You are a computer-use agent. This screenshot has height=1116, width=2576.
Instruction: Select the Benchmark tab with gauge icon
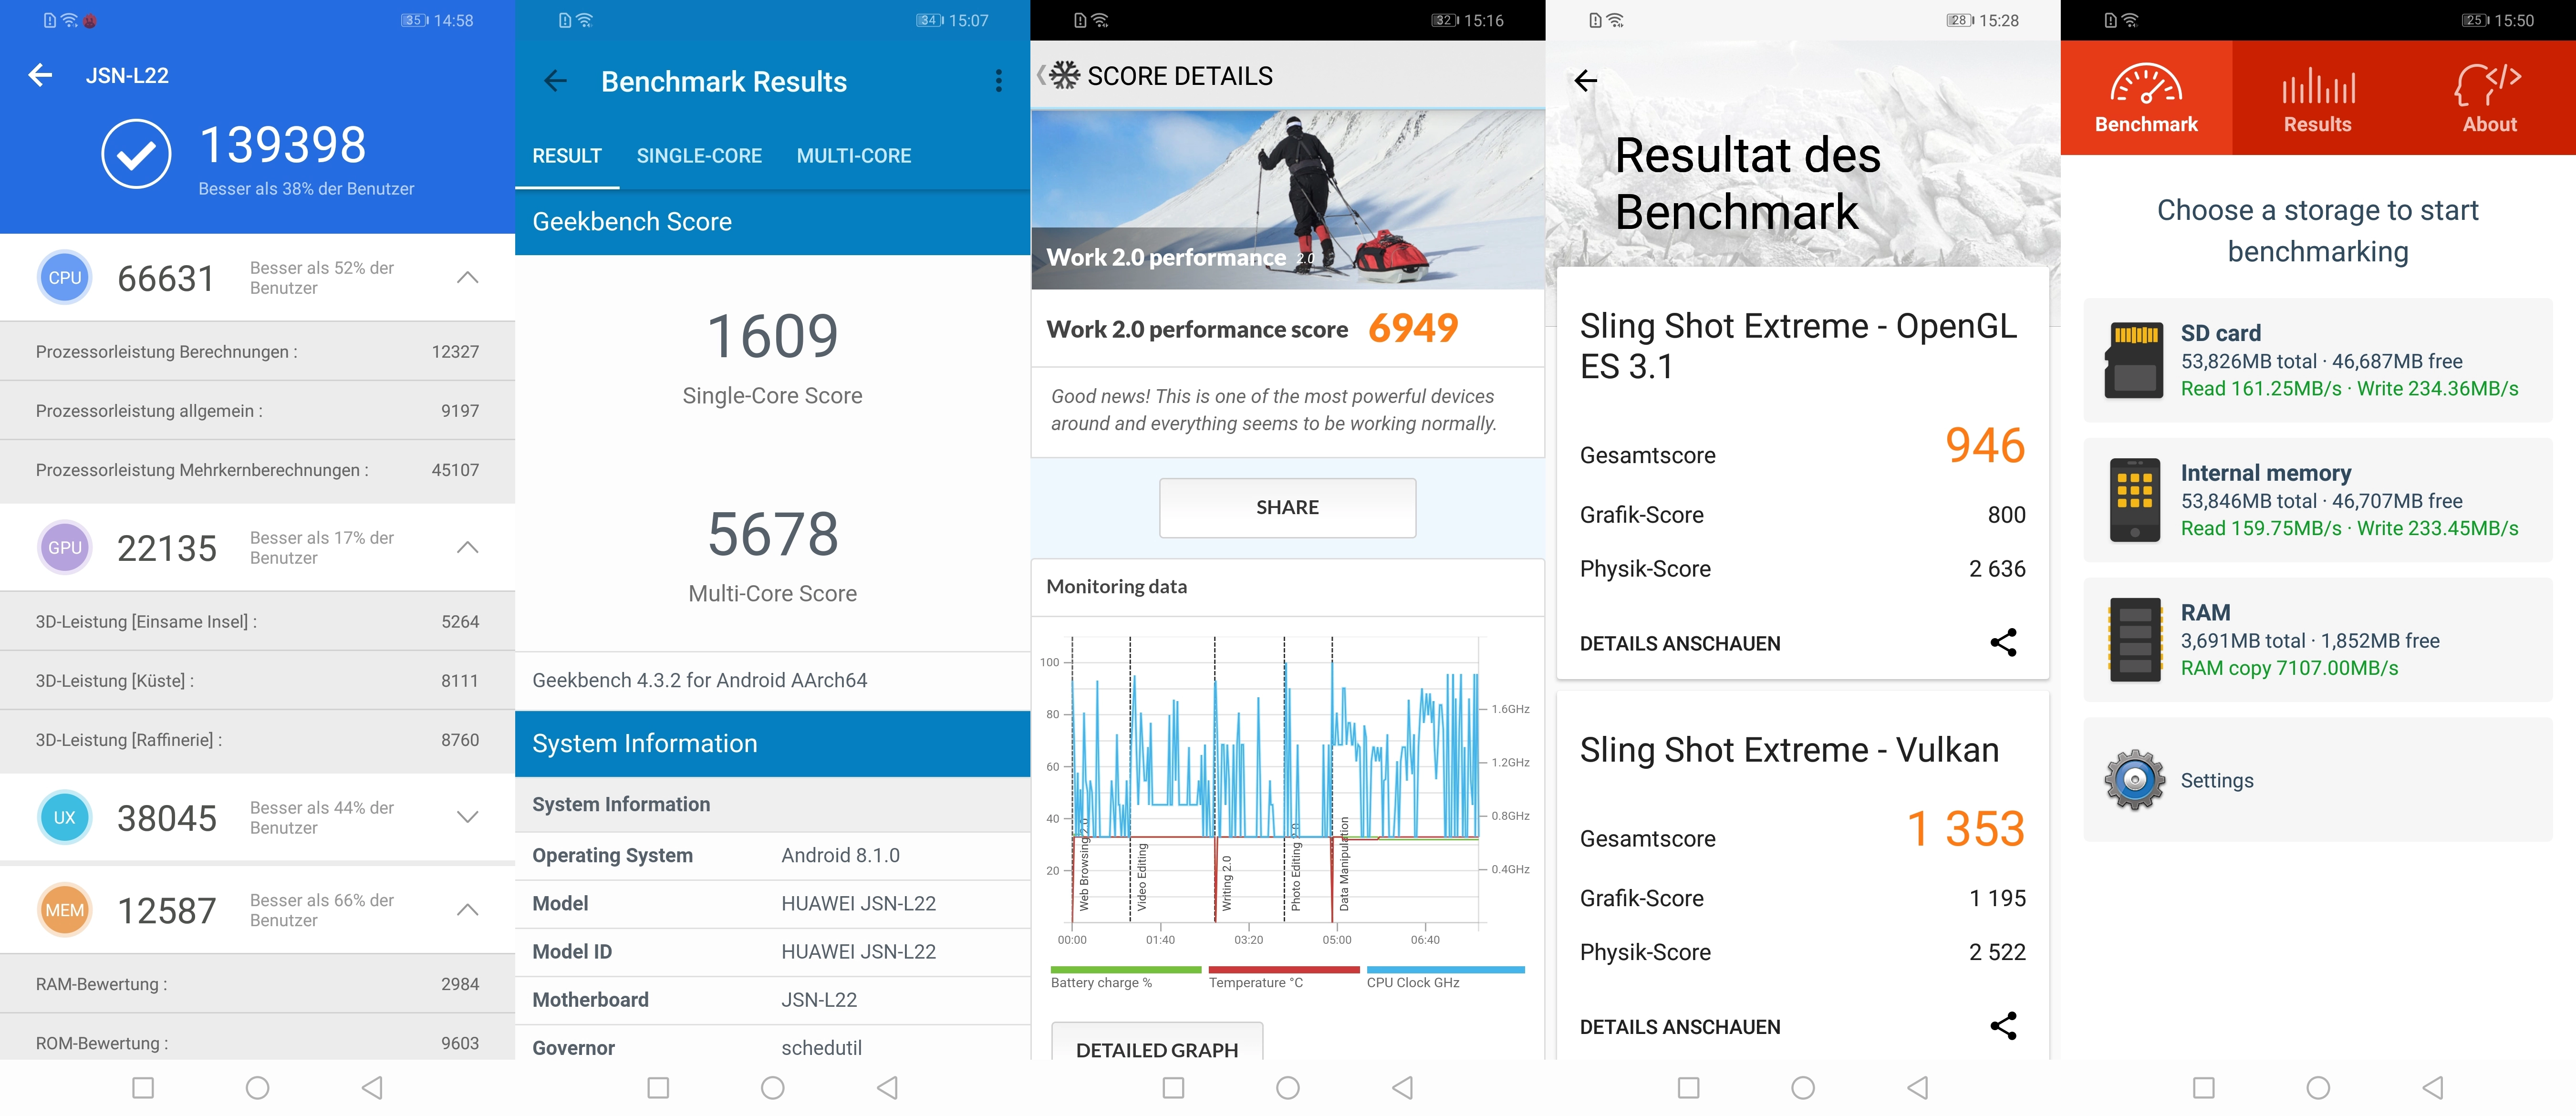(2146, 98)
